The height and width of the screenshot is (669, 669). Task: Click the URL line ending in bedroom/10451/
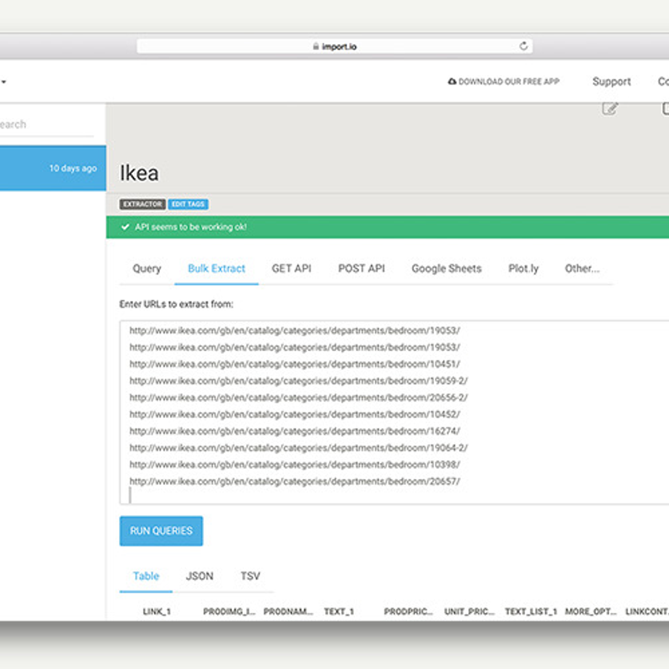coord(295,364)
